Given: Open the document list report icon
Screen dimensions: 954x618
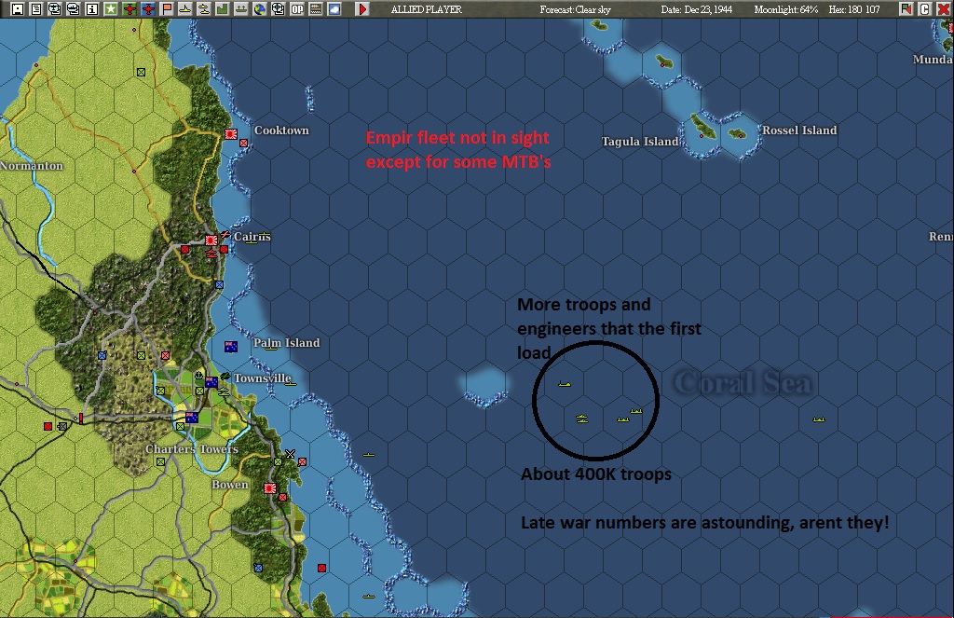Looking at the screenshot, I should click(36, 9).
